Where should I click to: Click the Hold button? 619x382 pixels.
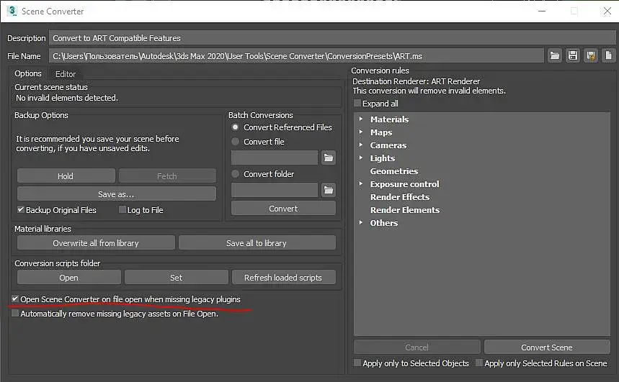pos(66,176)
